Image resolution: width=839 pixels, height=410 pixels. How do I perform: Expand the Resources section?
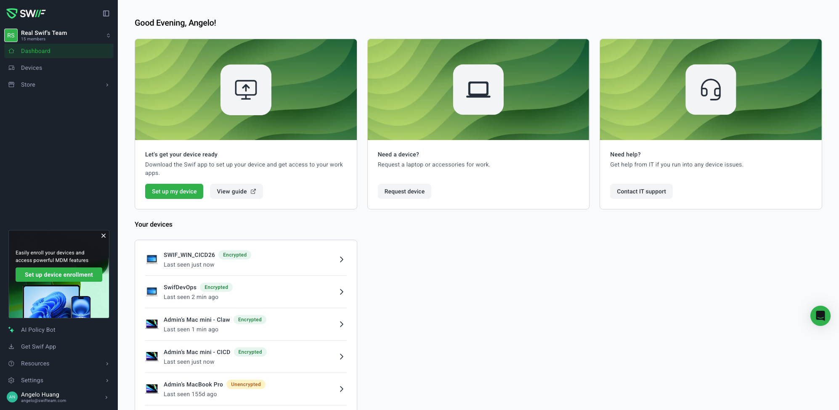[x=59, y=363]
